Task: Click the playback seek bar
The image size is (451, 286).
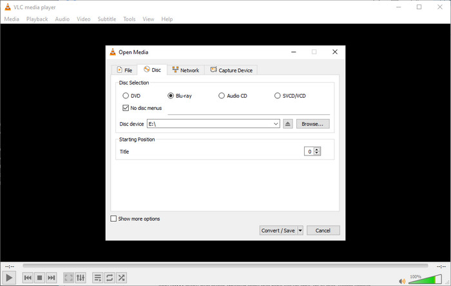Action: click(225, 266)
